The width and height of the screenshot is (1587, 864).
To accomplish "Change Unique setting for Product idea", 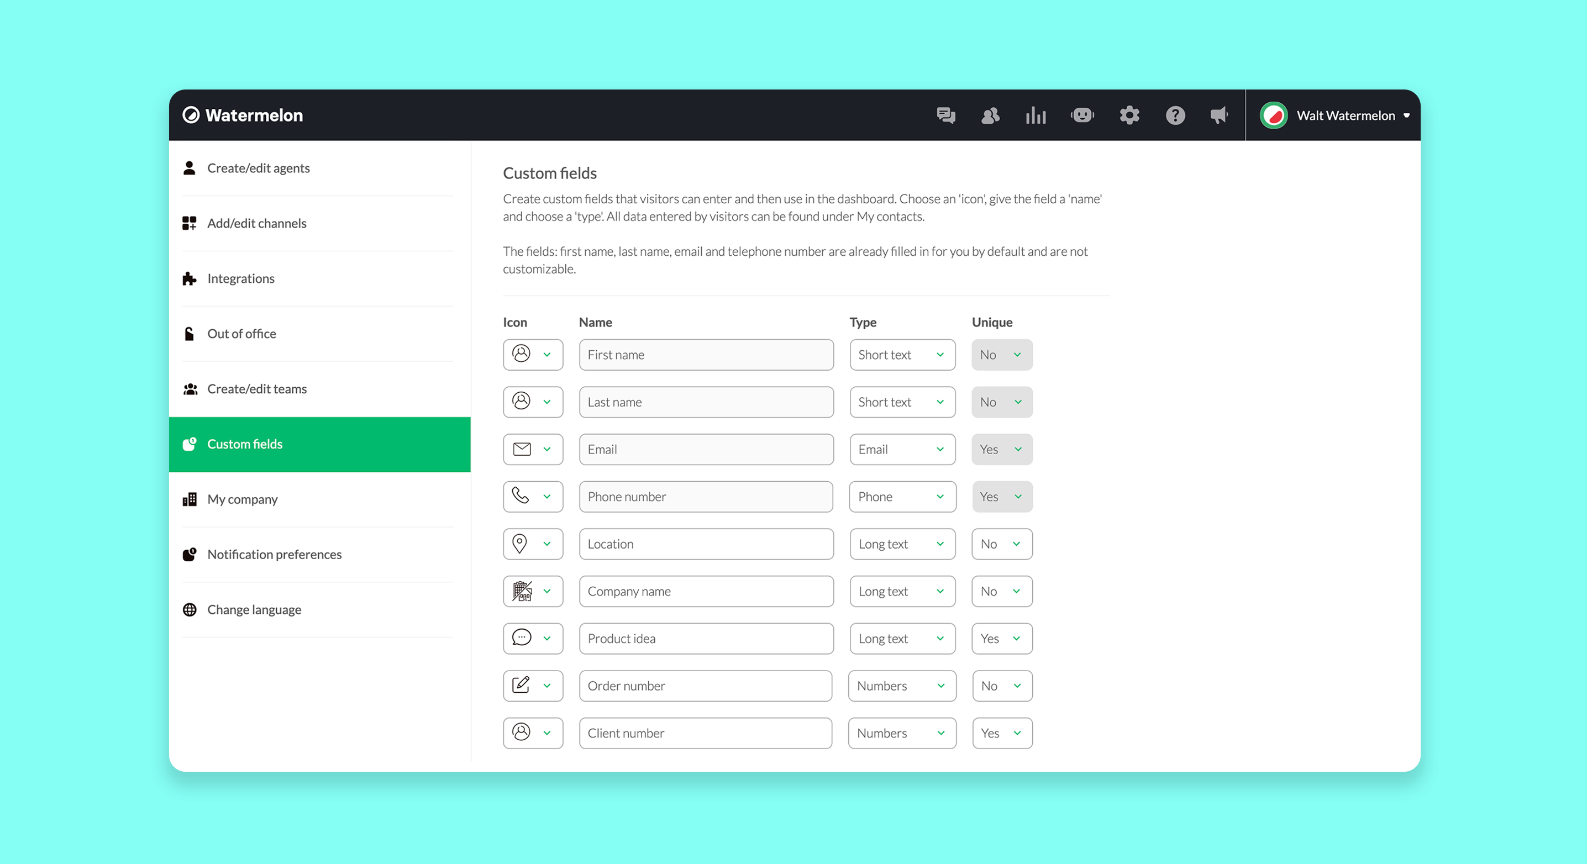I will point(1002,639).
